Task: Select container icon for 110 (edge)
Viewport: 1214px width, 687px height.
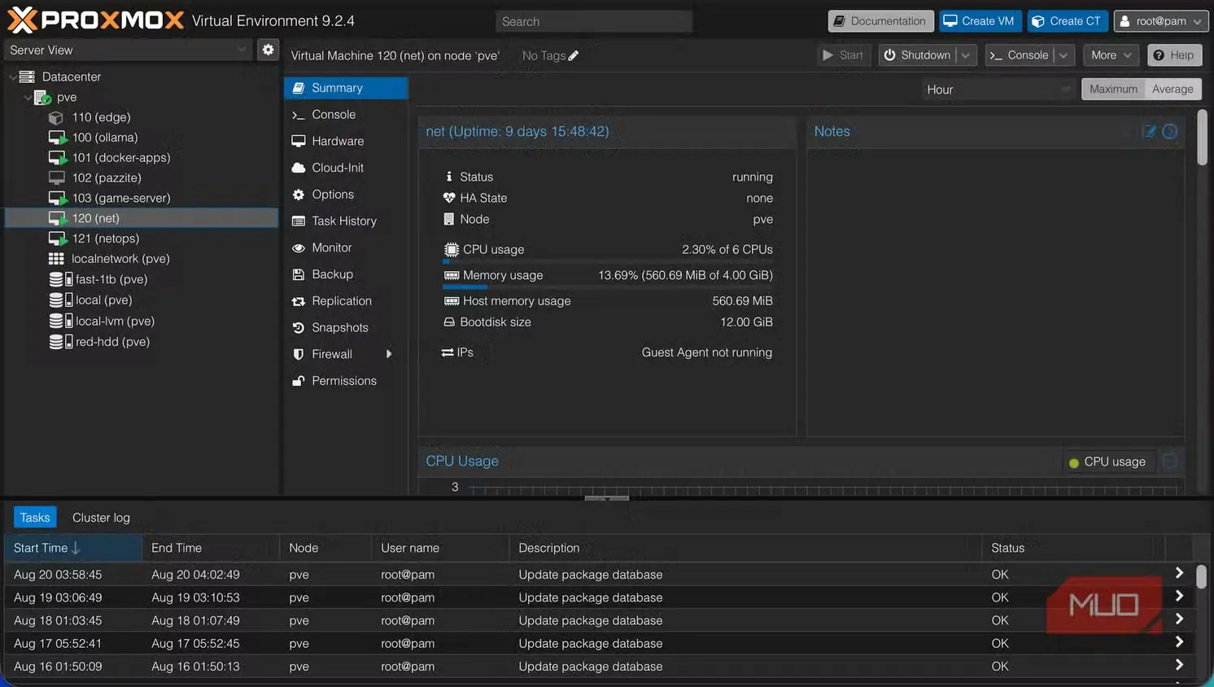Action: click(56, 117)
